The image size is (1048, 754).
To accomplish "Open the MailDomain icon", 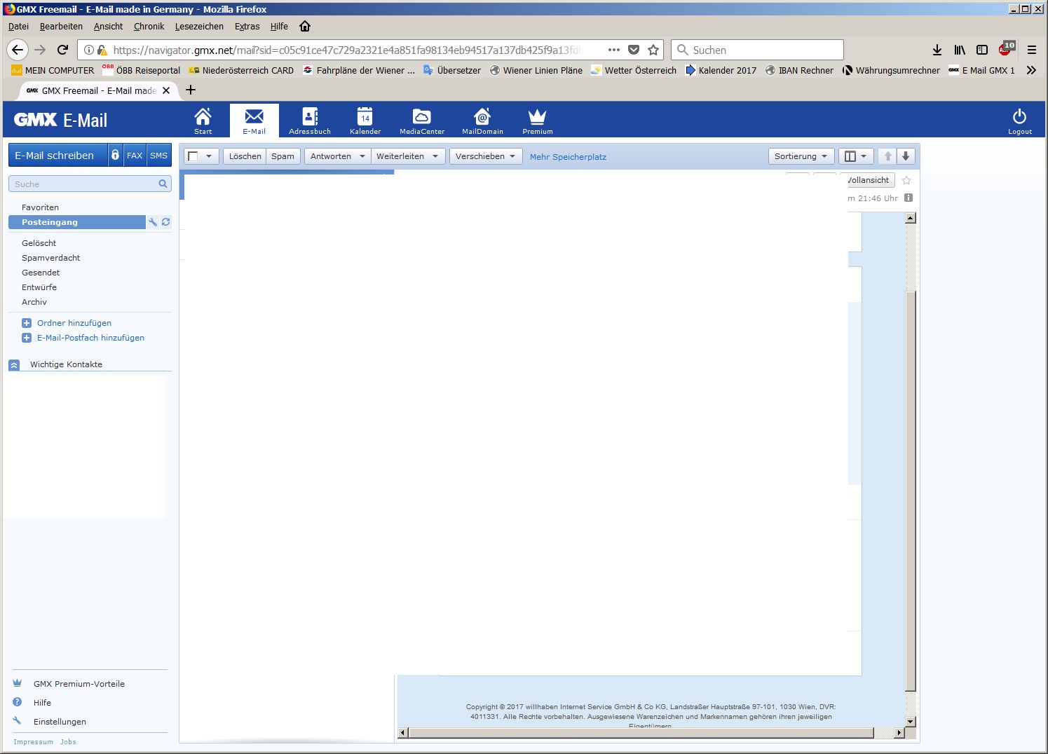I will click(x=482, y=121).
